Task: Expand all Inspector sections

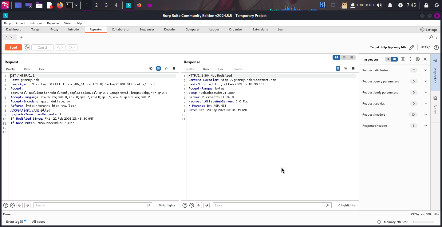Action: (x=403, y=59)
